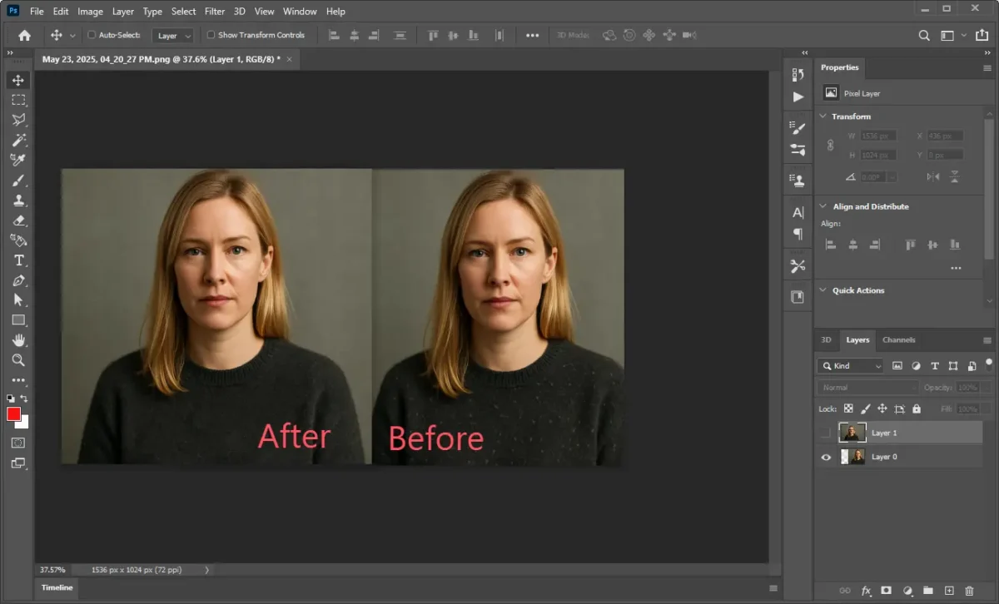Select the Eyedropper tool
The height and width of the screenshot is (604, 999).
click(x=18, y=160)
